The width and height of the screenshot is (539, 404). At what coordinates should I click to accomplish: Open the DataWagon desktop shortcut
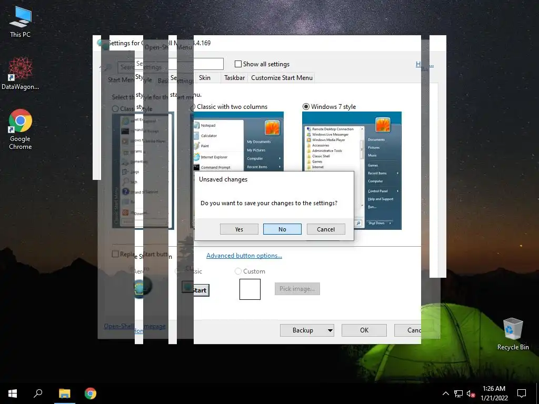[21, 74]
